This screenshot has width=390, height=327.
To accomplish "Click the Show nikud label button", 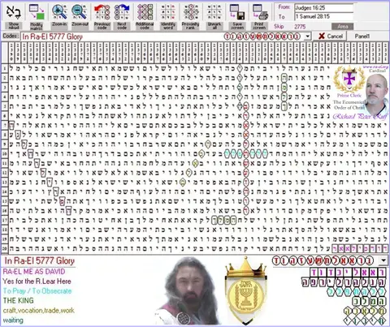I will point(14,26).
